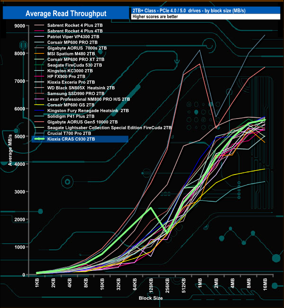Click the 3000 y-axis label

coord(20,192)
